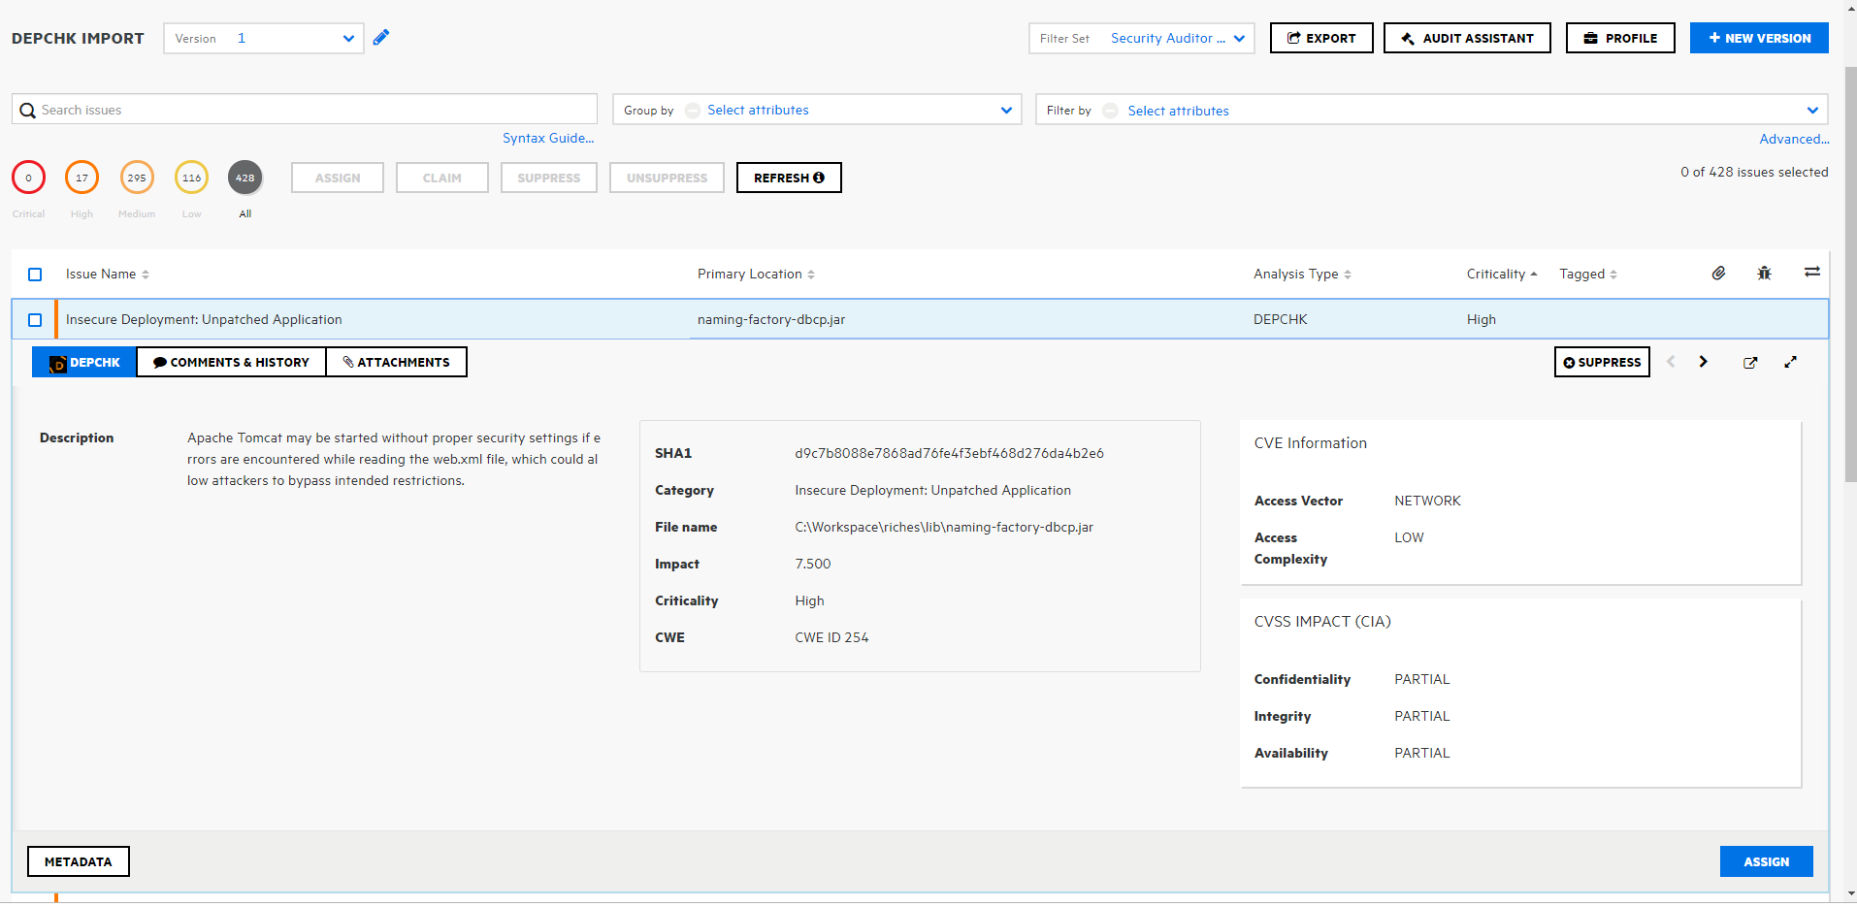
Task: Sort by Primary Location column
Action: [756, 275]
